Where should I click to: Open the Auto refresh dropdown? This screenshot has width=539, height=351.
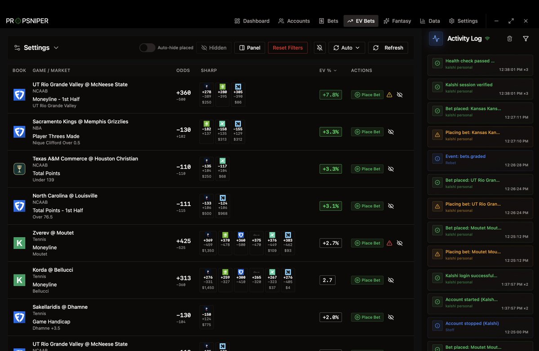pyautogui.click(x=347, y=48)
